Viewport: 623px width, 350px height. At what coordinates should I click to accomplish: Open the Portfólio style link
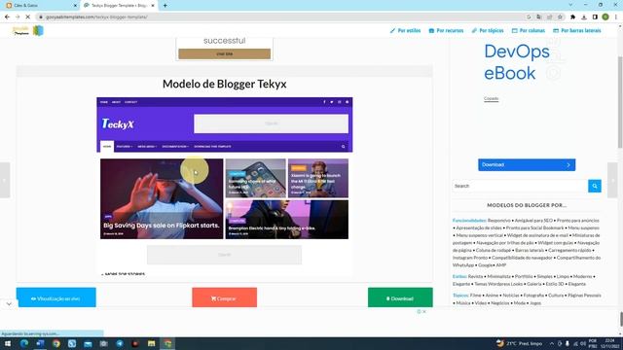[524, 276]
